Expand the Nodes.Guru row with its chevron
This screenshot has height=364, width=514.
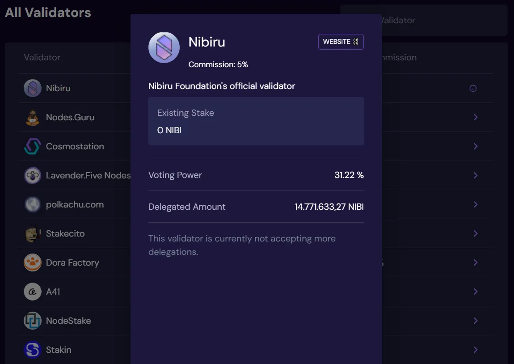(x=476, y=118)
